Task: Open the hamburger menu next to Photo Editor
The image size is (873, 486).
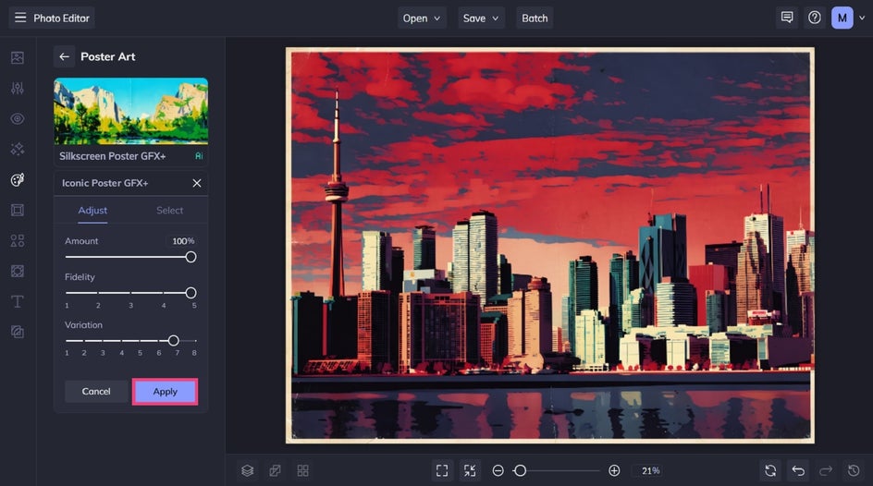Action: [20, 18]
